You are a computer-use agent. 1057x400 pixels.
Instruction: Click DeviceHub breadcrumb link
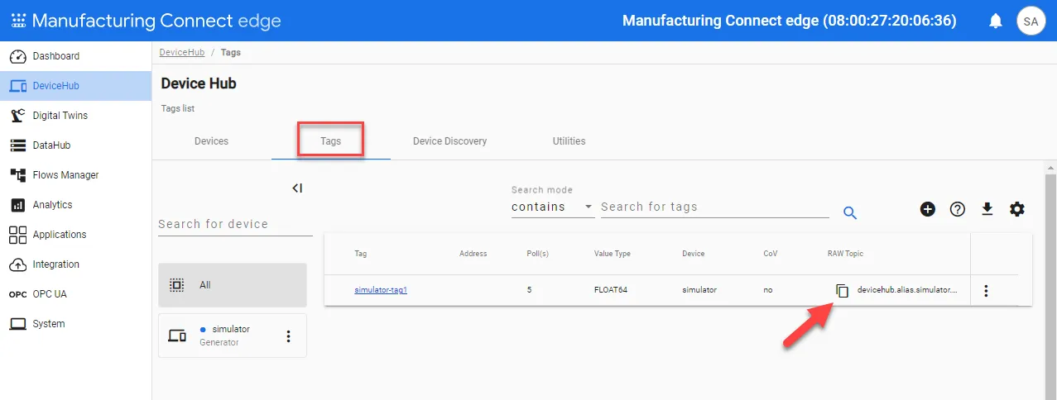(x=181, y=52)
